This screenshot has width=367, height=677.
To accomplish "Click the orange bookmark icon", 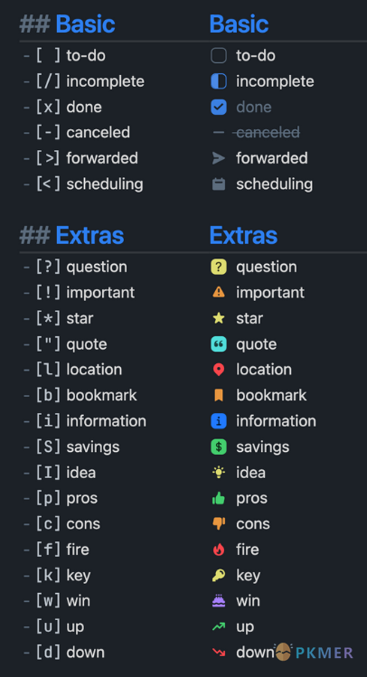I will (x=219, y=396).
